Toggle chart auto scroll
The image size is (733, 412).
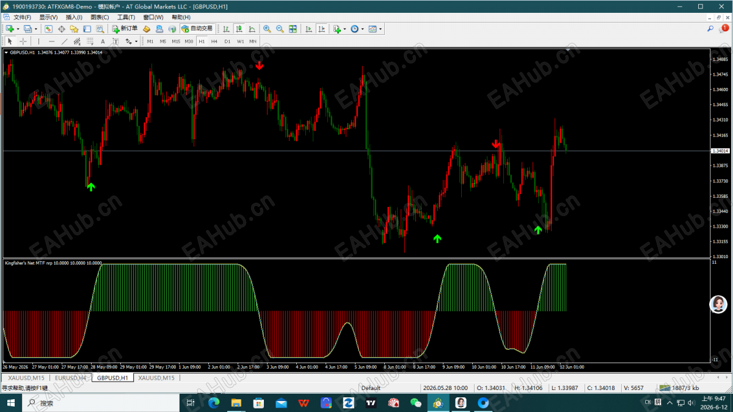(308, 29)
